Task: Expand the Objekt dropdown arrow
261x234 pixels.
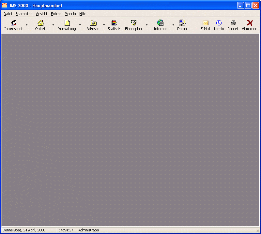Action: click(x=53, y=25)
